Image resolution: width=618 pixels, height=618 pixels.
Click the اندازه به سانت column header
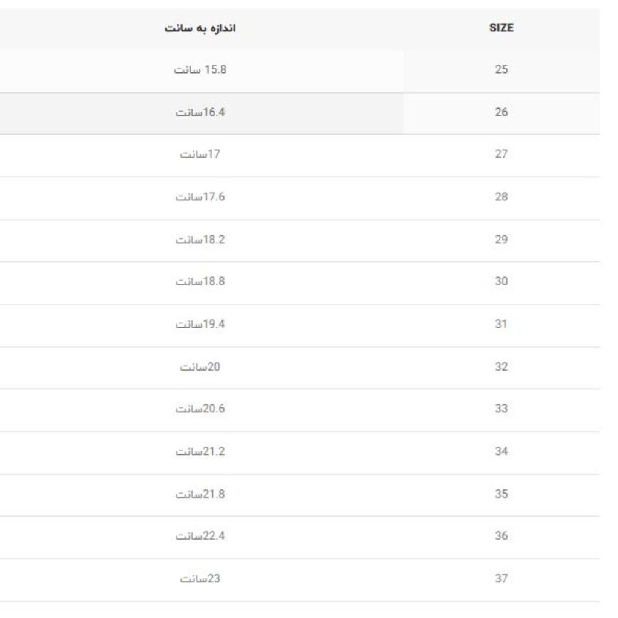coord(200,28)
